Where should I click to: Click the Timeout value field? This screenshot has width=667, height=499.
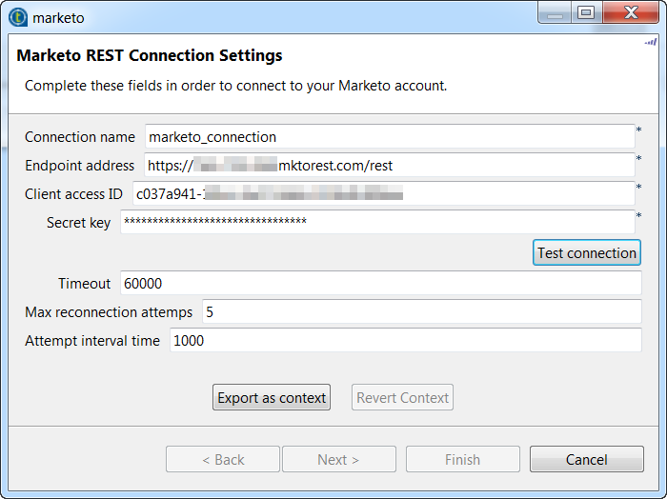380,284
